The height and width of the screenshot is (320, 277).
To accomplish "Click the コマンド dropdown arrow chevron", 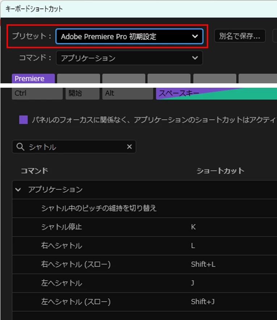I will [x=195, y=58].
